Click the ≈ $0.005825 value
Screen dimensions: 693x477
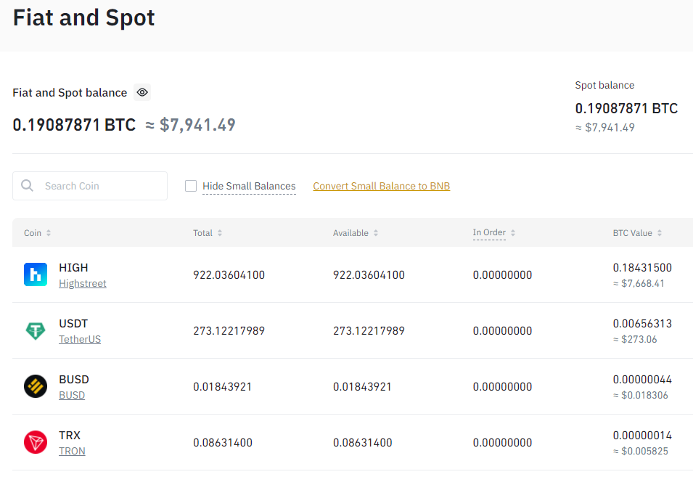[641, 452]
